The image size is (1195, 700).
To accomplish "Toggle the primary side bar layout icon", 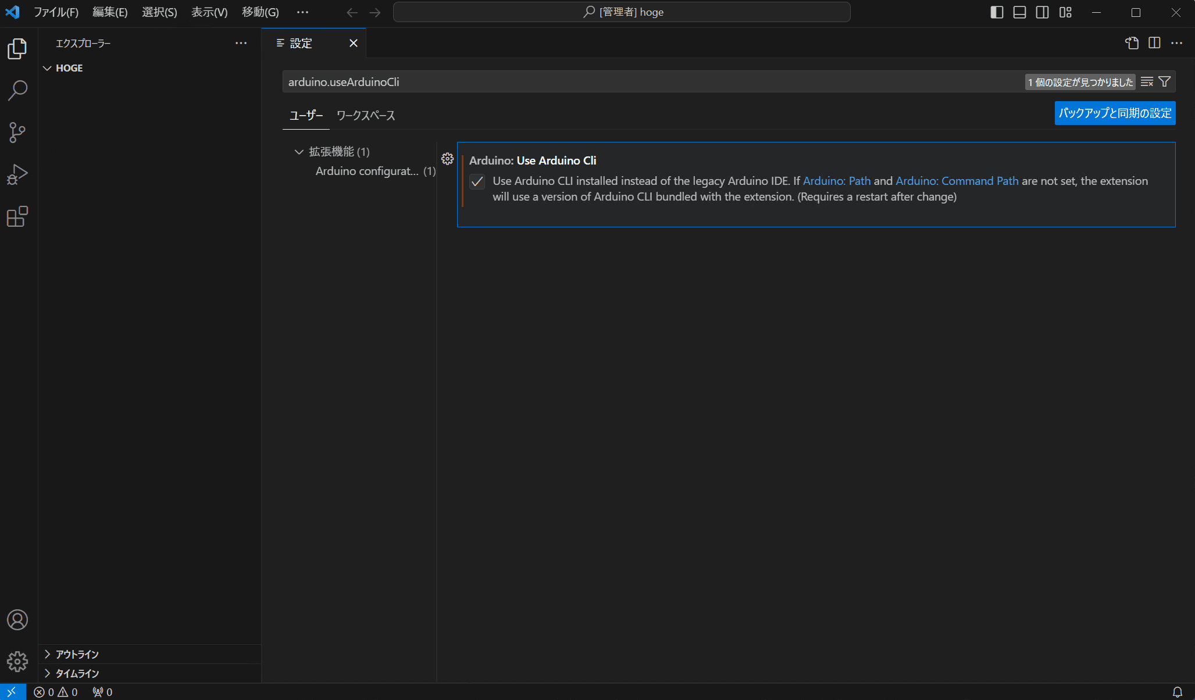I will click(x=997, y=12).
